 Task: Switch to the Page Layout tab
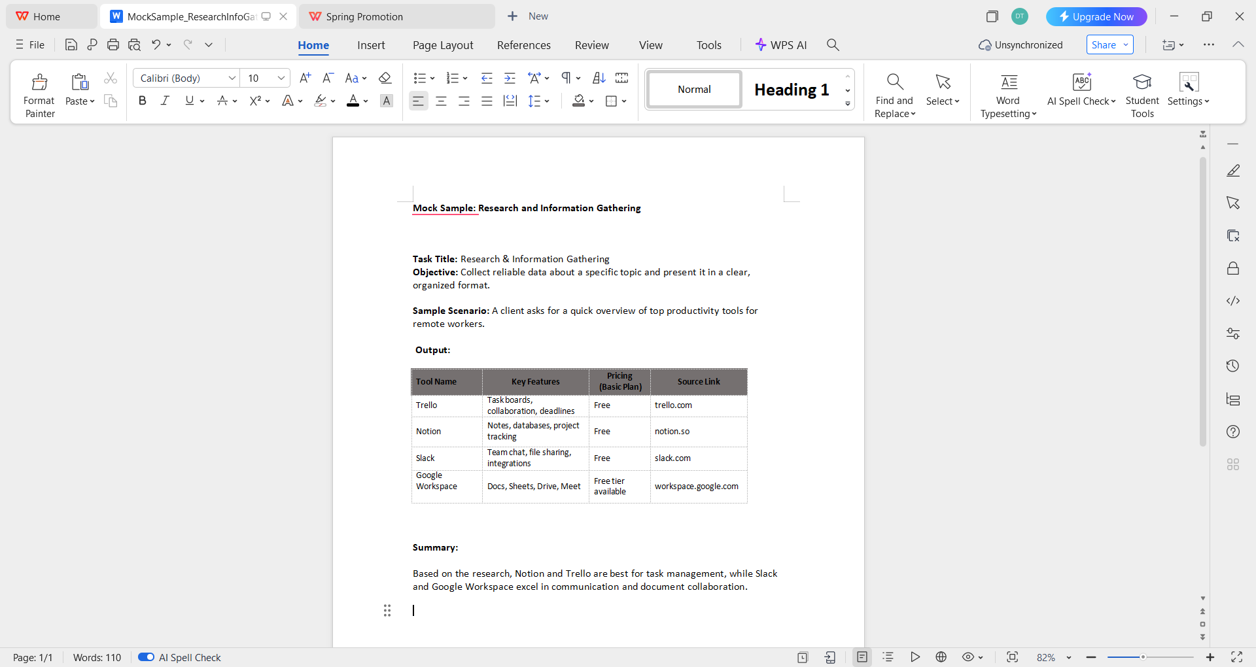point(443,45)
